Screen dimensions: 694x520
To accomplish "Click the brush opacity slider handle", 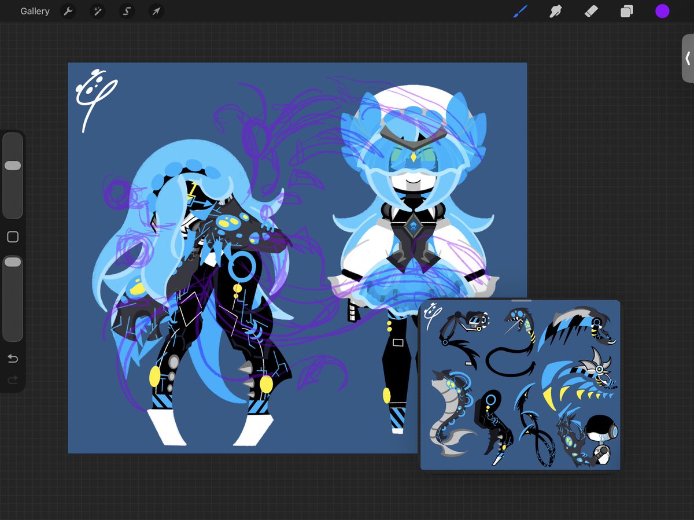I will (13, 262).
